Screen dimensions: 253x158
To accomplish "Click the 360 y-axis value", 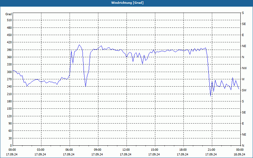I will (9, 57).
